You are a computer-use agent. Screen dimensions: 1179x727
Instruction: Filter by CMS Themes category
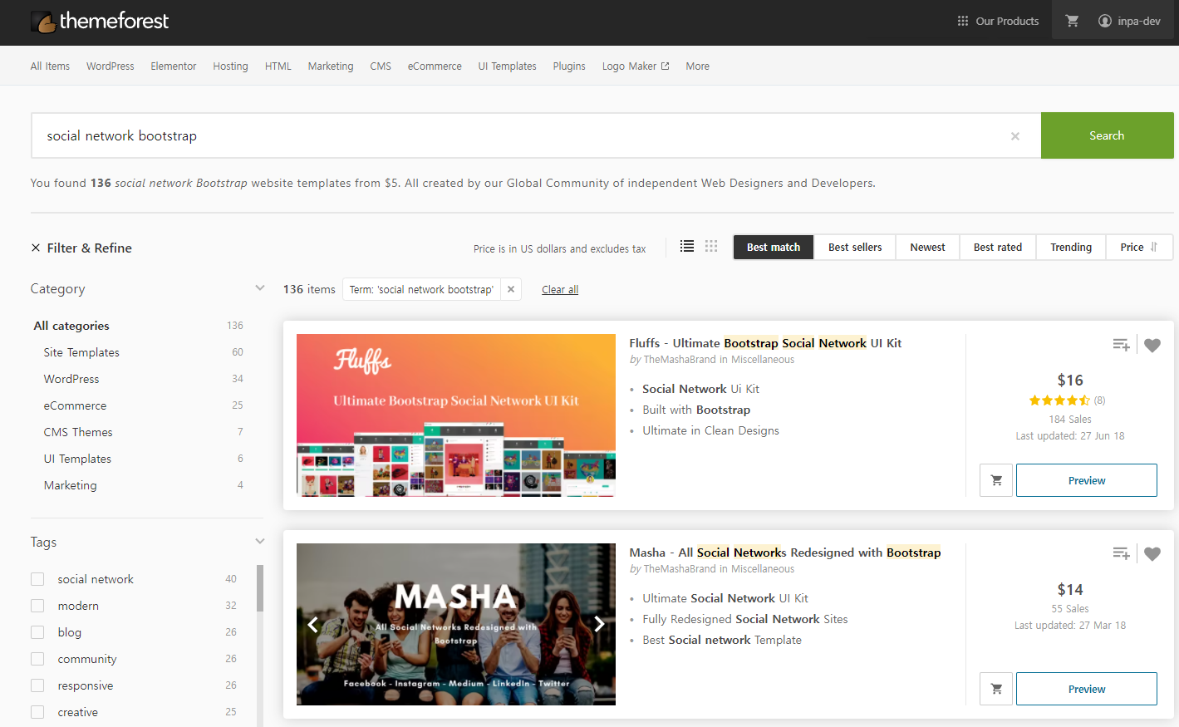coord(78,432)
